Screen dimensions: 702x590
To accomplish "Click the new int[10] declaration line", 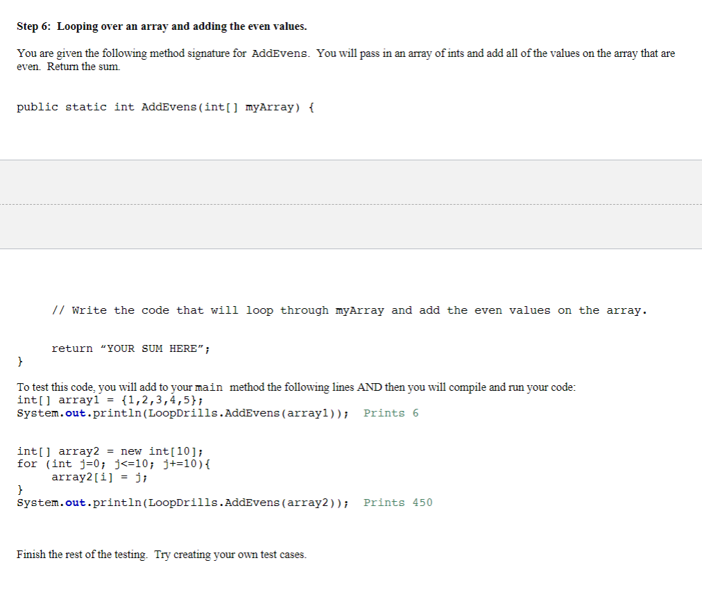I will pos(109,450).
